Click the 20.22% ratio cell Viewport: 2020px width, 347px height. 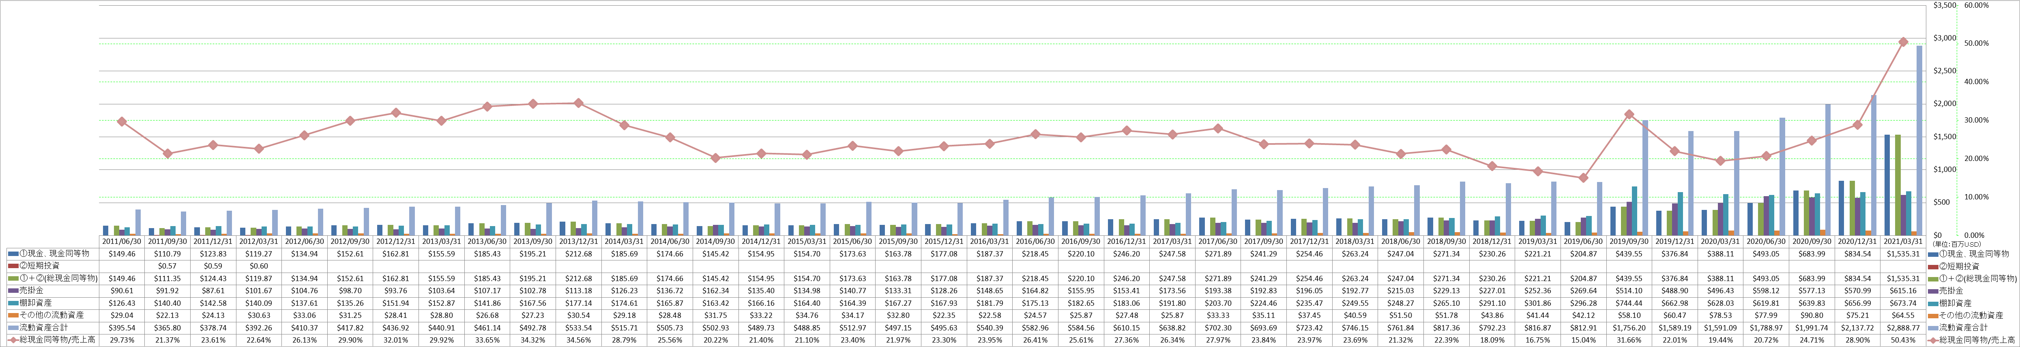pyautogui.click(x=715, y=340)
